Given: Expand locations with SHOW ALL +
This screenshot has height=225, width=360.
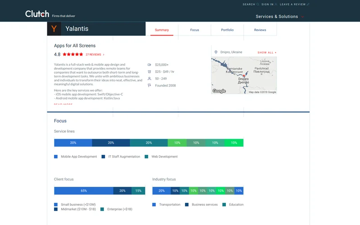Looking at the screenshot, I should [x=267, y=53].
